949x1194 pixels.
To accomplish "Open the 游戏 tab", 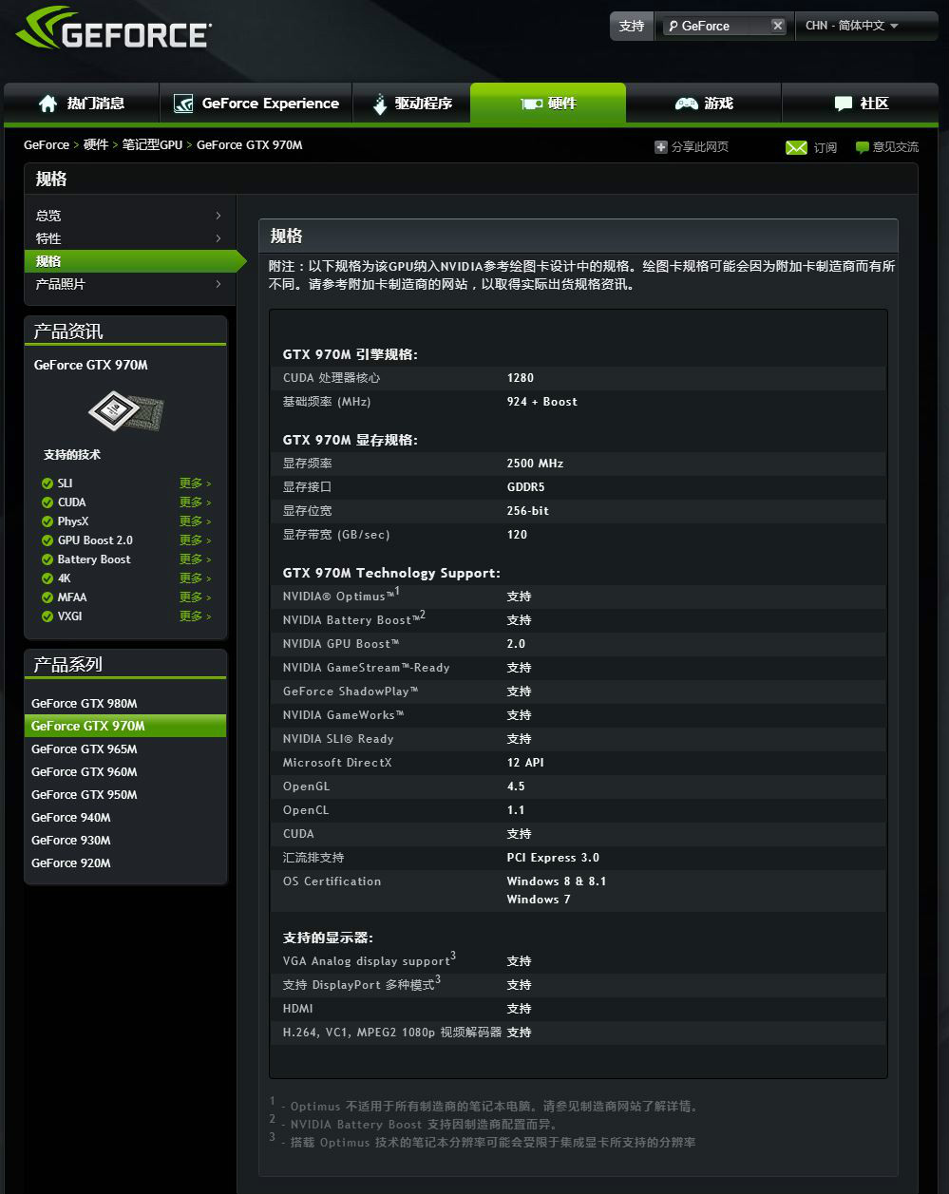I will [704, 104].
